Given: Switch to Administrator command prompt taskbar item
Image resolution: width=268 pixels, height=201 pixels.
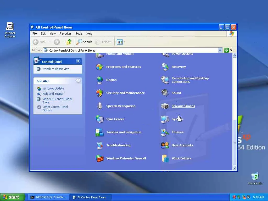Looking at the screenshot, I should 48,197.
